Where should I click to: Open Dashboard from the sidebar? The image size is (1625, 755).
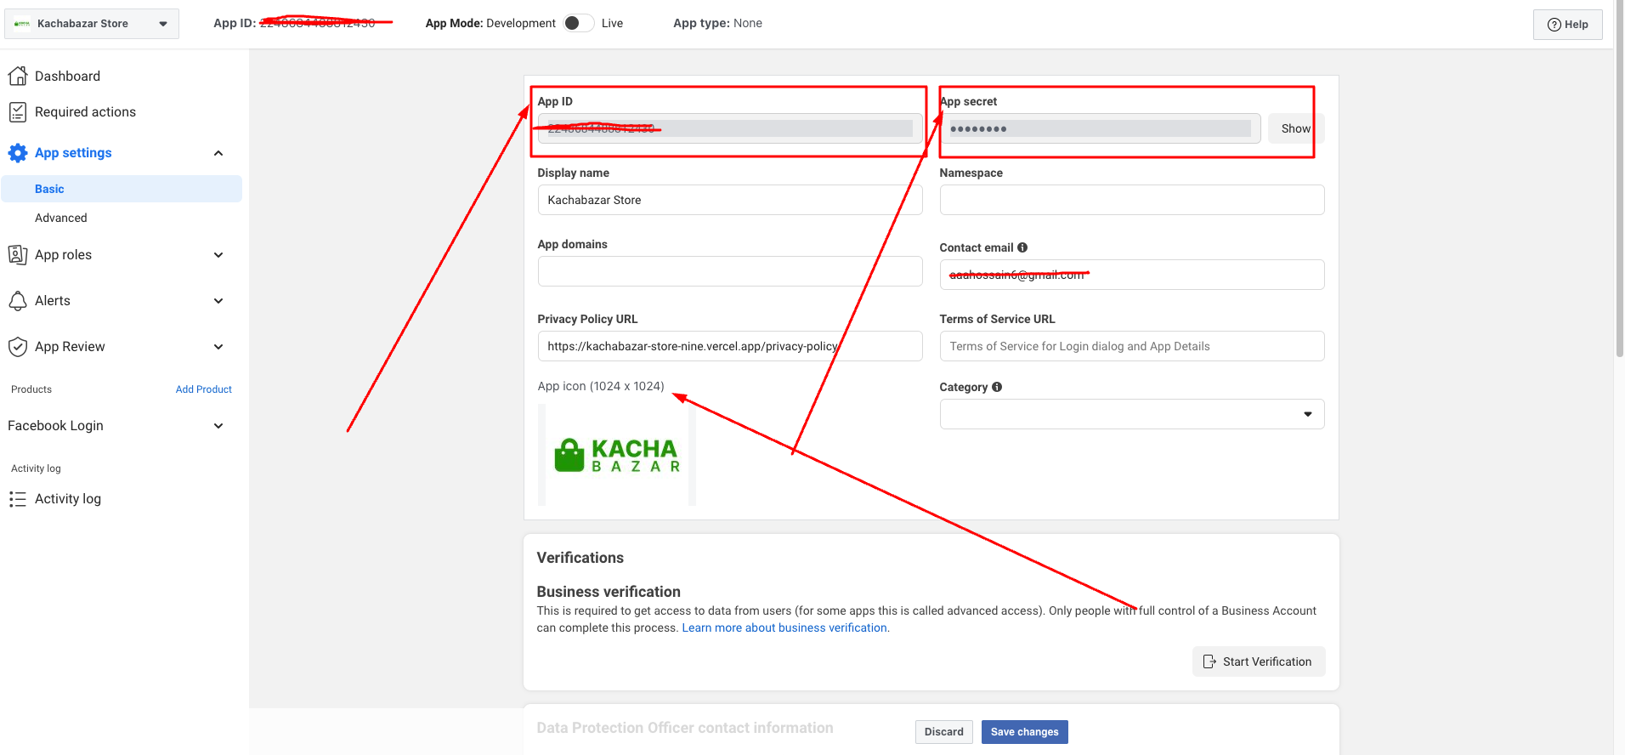67,77
